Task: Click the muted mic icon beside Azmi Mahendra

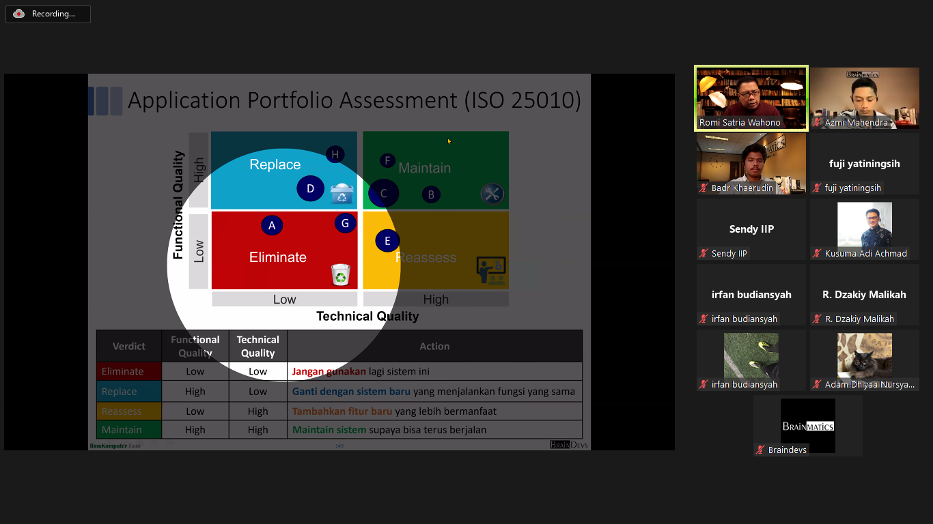Action: tap(817, 123)
